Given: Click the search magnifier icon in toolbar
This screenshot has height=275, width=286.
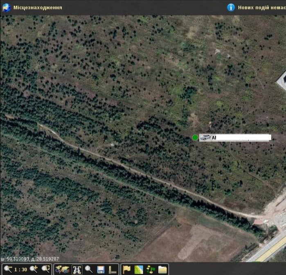Looking at the screenshot, I should pyautogui.click(x=89, y=269).
